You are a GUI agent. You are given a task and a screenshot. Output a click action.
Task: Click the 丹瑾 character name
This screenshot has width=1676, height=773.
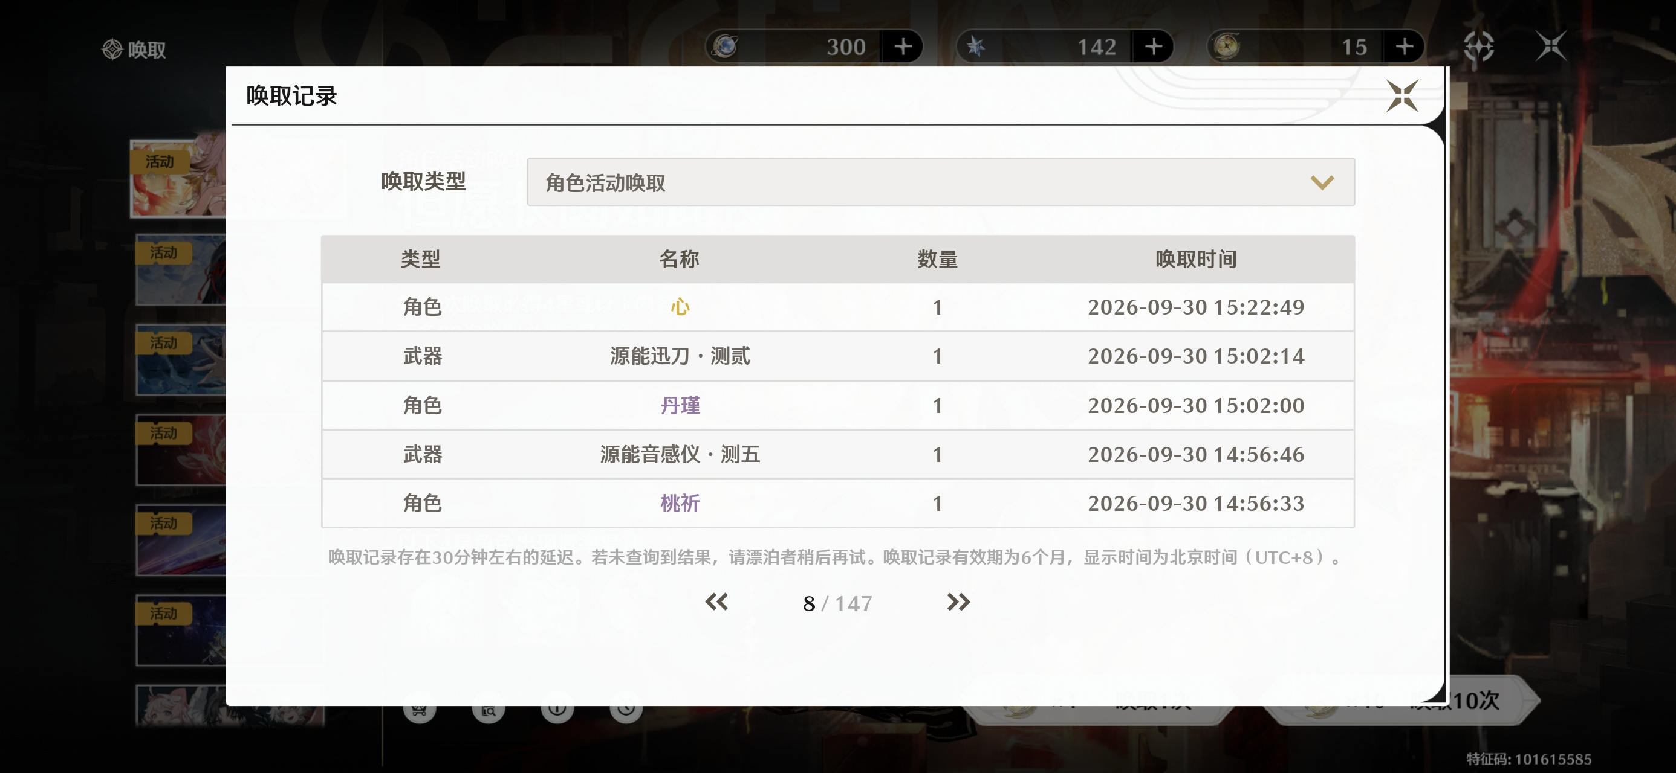679,405
